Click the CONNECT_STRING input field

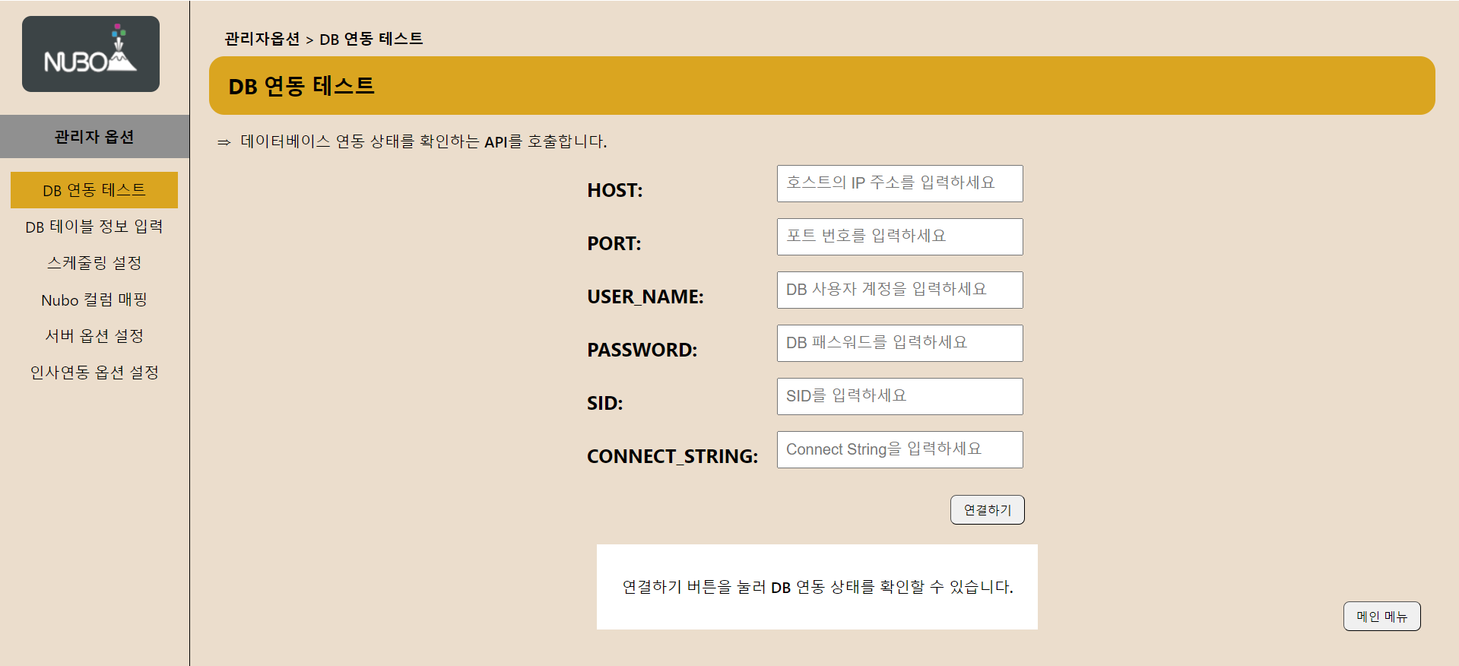(899, 449)
